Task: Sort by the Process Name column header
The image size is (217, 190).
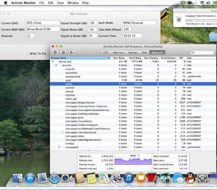Action: coord(80,58)
